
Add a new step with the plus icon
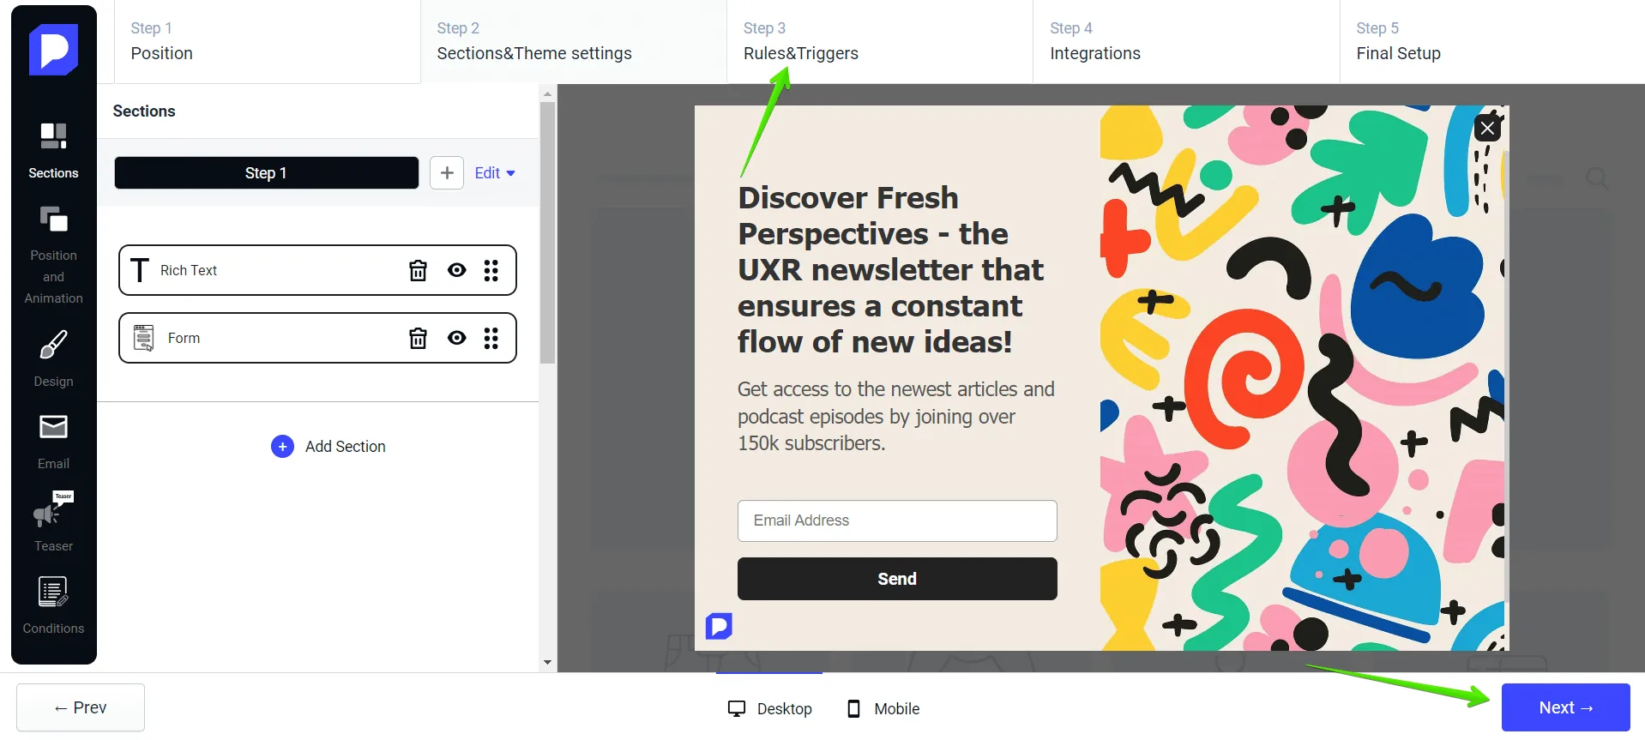[447, 172]
